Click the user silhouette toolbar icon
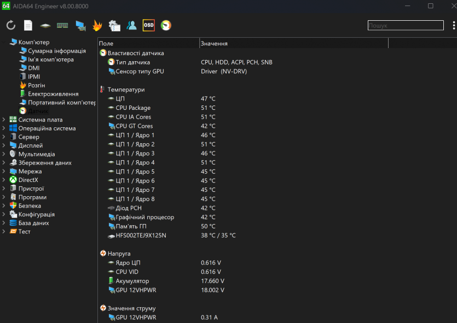457x323 pixels. point(131,26)
